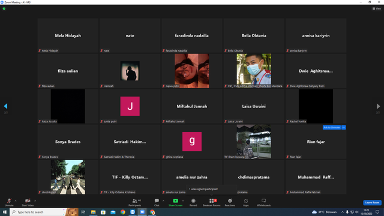Viewport: 384px width, 216px height.
Task: Select amelia nur zahra's tile
Action: point(192,177)
